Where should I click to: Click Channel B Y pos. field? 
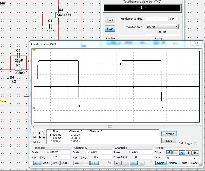143,157
